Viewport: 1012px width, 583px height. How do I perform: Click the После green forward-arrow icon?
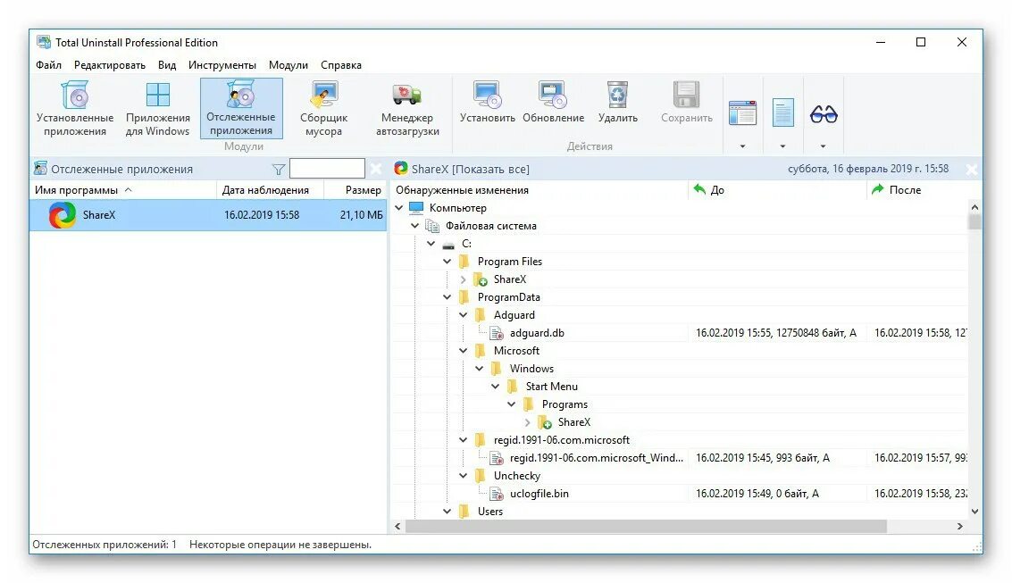(878, 189)
